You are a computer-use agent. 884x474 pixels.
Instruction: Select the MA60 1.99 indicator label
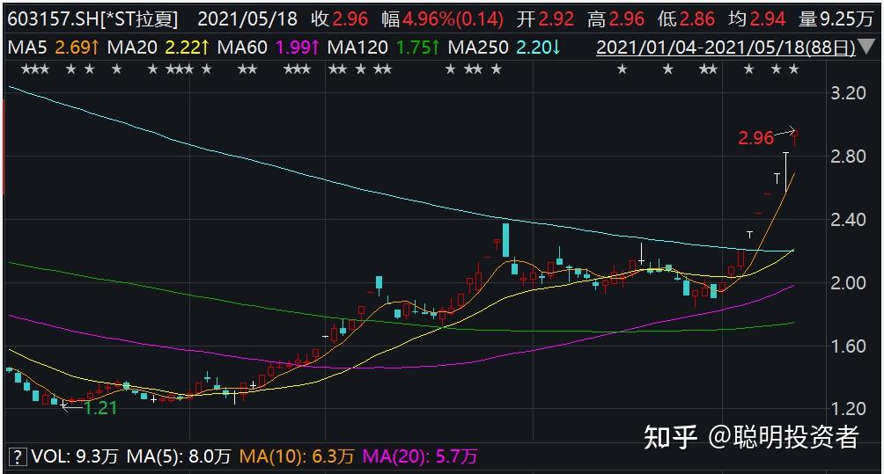(269, 47)
